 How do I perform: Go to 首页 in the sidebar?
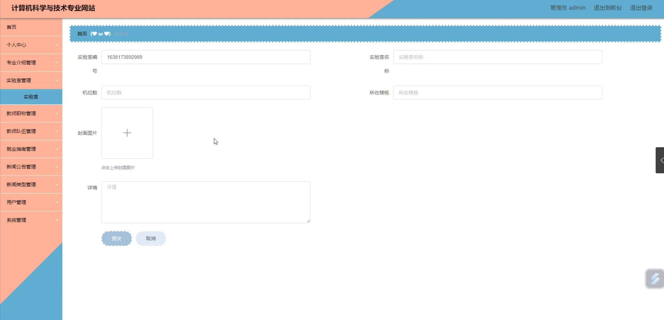(11, 27)
